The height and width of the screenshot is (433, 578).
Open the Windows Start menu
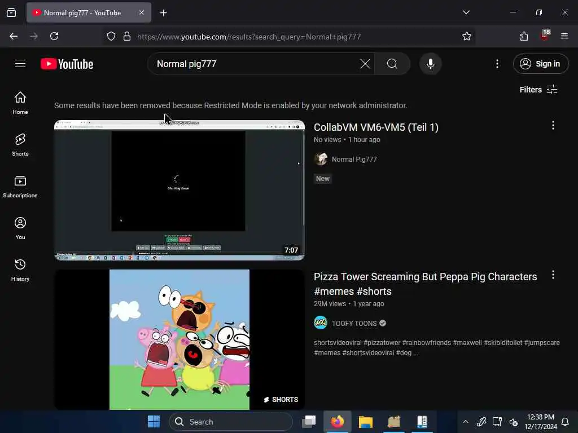154,422
